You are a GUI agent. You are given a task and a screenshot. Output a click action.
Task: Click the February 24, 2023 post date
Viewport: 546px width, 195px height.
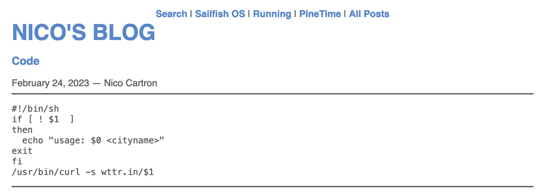[x=50, y=83]
